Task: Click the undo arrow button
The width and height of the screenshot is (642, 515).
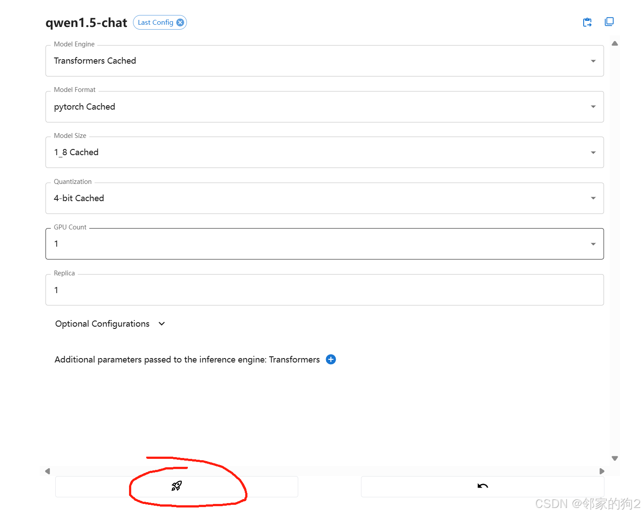Action: 482,486
